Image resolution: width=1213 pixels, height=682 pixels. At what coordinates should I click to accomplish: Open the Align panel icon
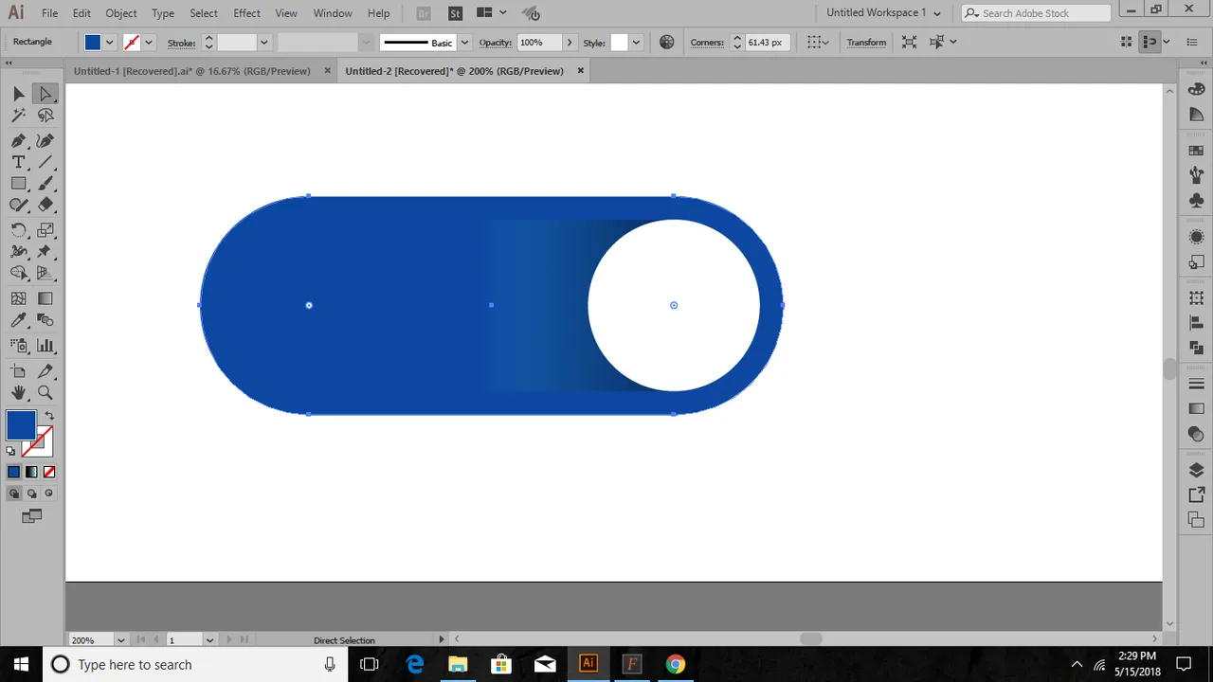(1196, 323)
